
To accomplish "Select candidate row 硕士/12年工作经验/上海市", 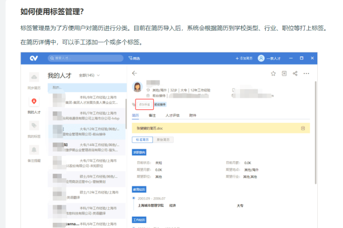I will coord(87,195).
